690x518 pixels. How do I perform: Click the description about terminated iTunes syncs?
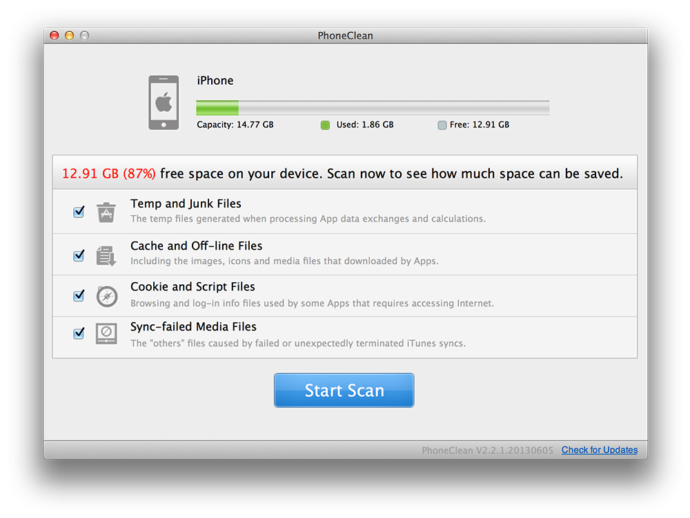tap(298, 343)
